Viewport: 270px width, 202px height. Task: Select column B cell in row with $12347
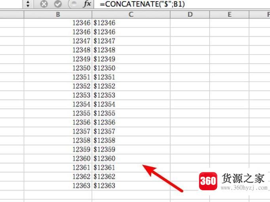(58, 41)
